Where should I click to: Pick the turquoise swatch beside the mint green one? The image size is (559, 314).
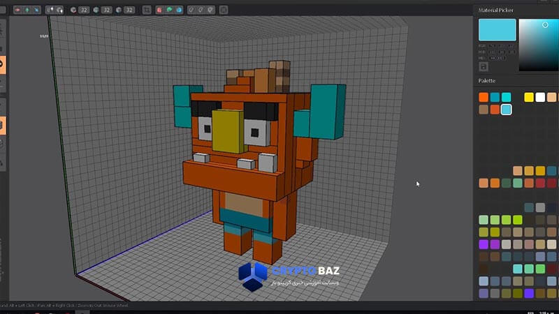(517, 269)
